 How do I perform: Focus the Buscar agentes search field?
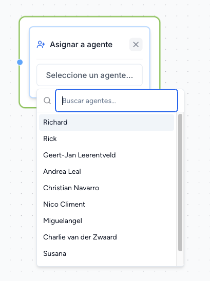(x=117, y=101)
